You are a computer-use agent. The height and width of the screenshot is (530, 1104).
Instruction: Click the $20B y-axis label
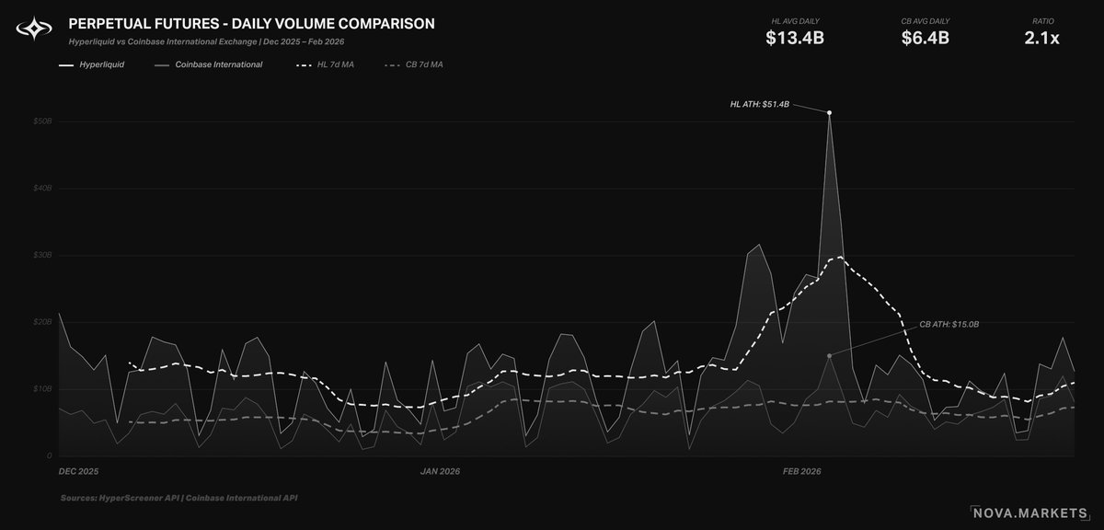(x=42, y=322)
